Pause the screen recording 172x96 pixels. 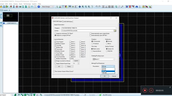(151, 90)
